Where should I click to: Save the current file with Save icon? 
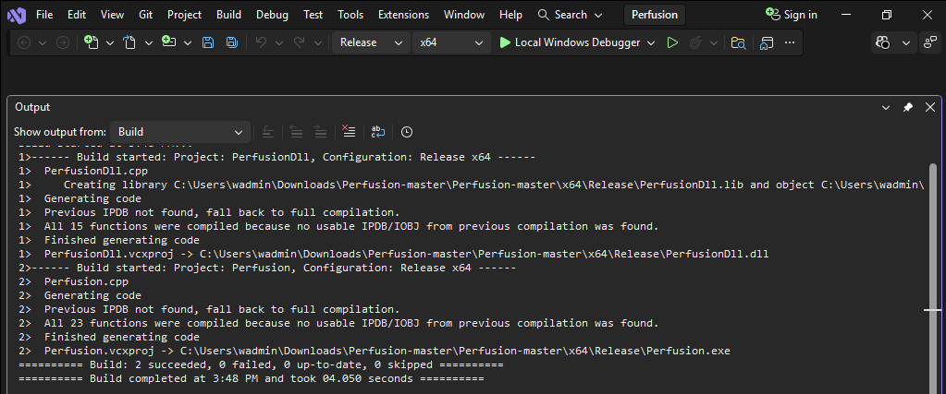[208, 42]
